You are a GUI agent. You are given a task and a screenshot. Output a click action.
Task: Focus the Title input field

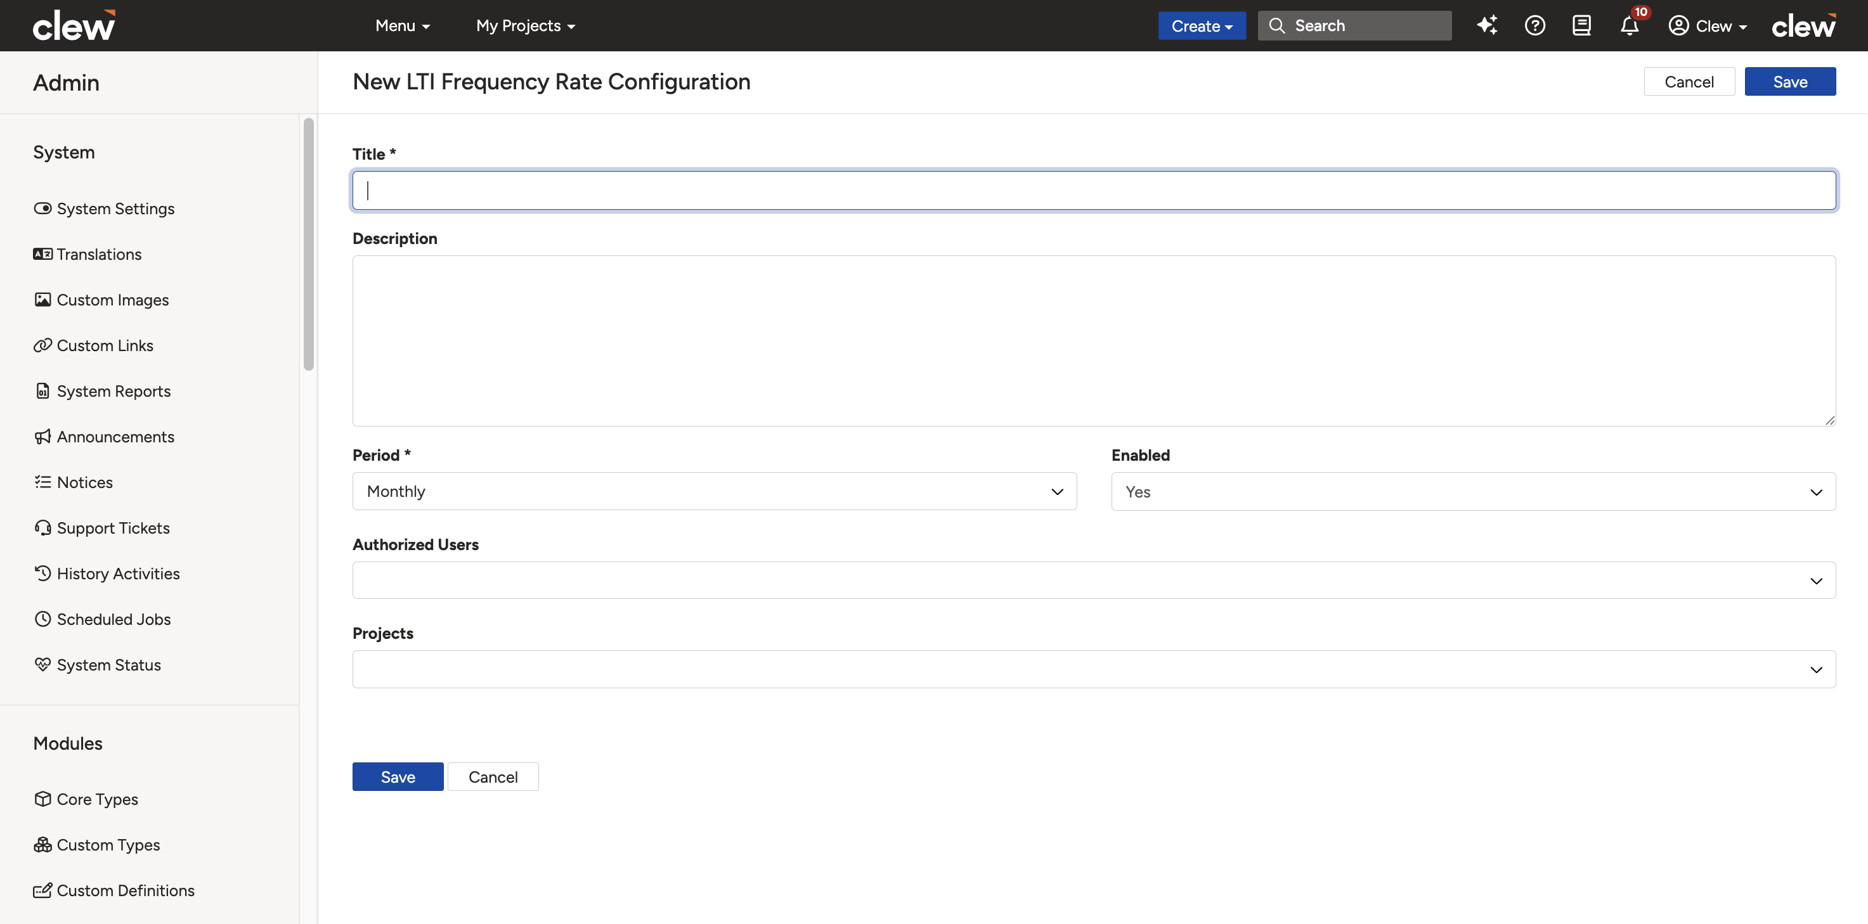[1094, 191]
